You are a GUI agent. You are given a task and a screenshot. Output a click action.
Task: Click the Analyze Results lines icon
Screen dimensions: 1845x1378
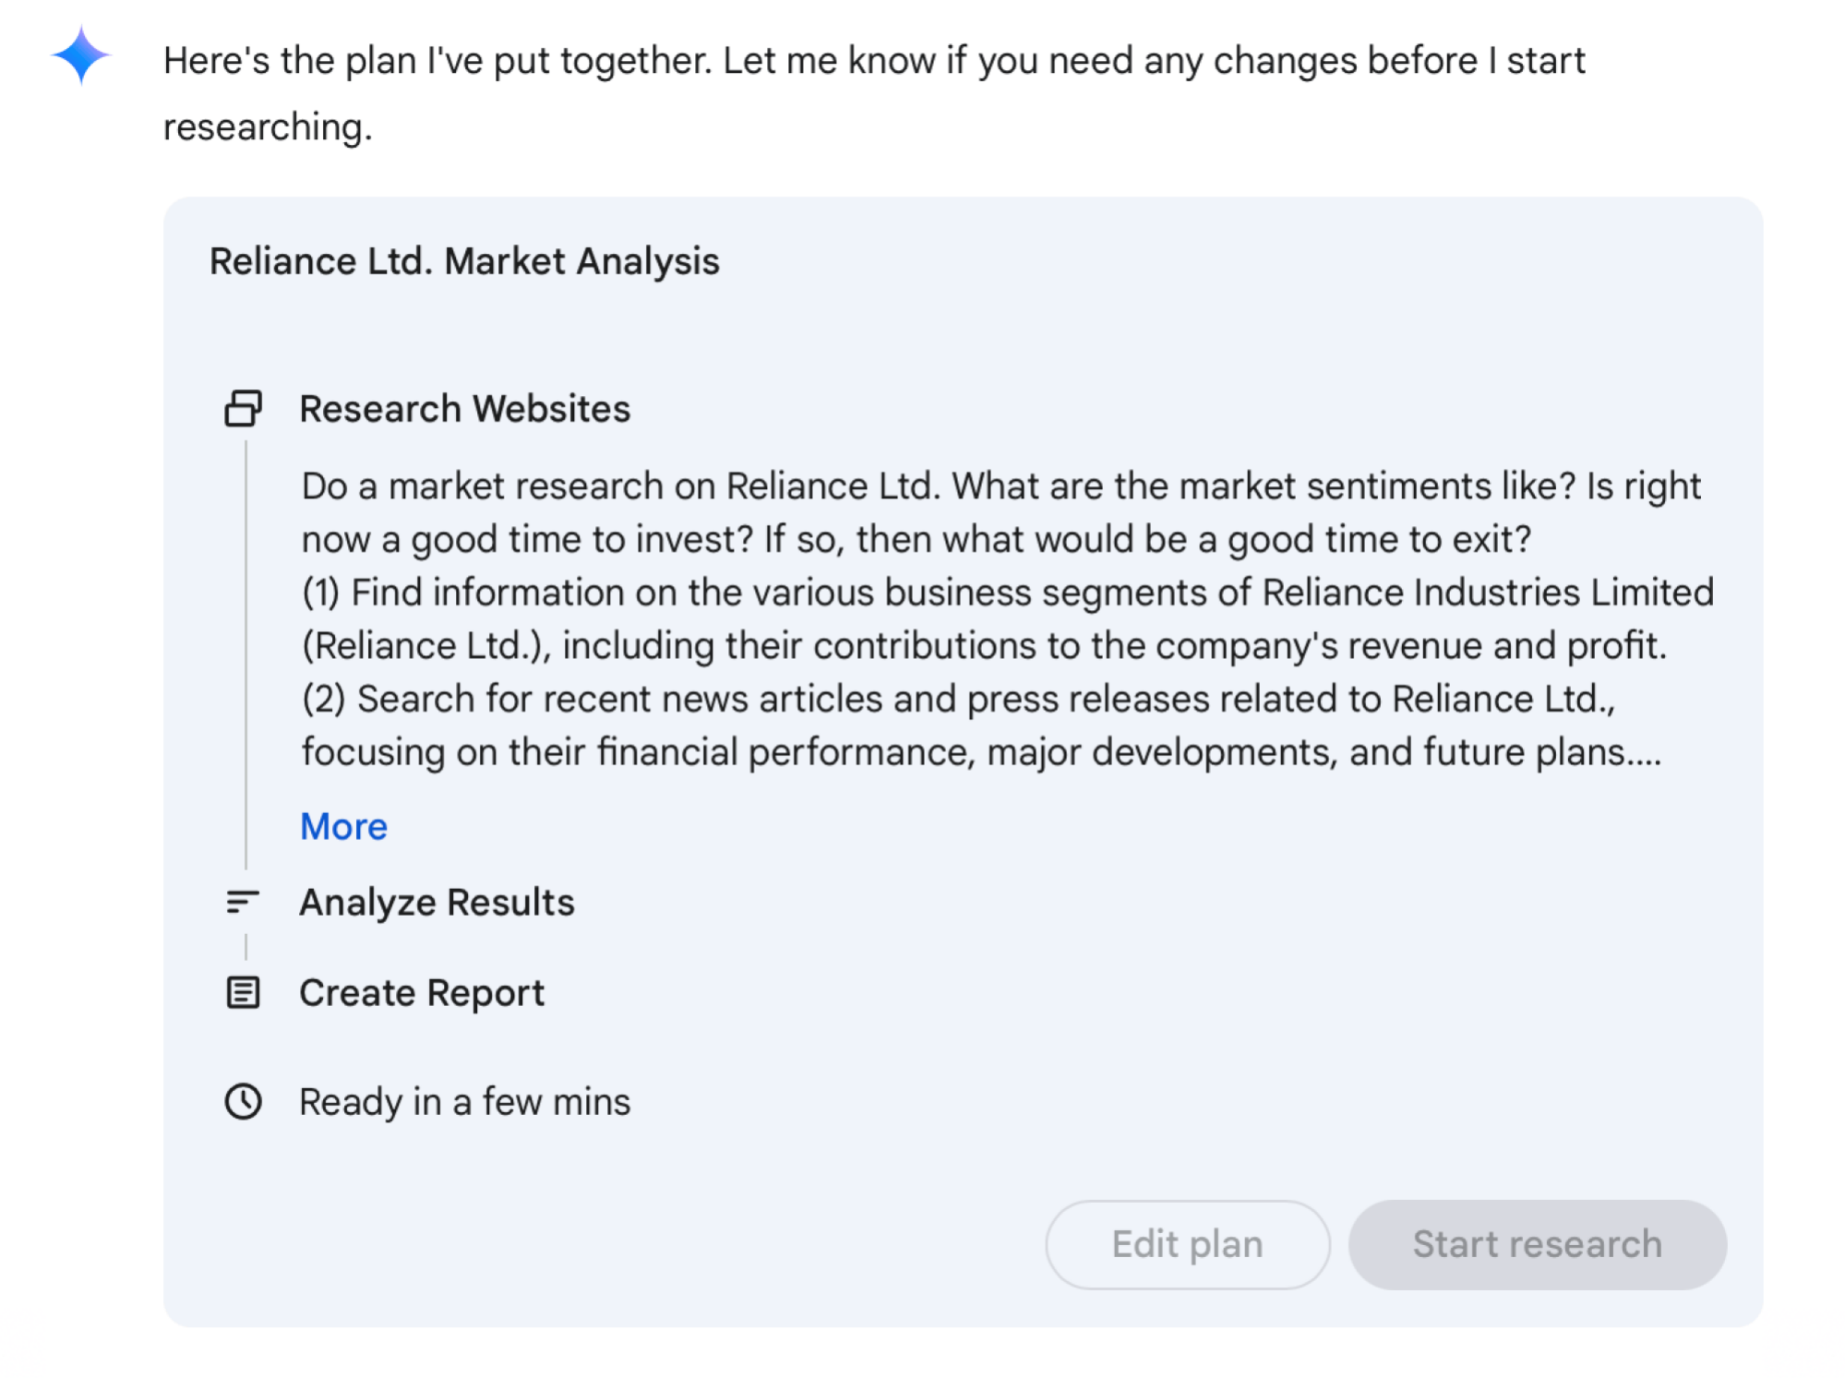244,902
